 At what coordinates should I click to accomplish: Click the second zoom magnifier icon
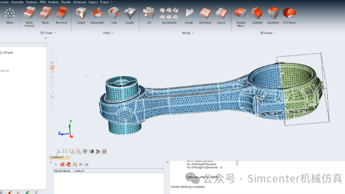pyautogui.click(x=78, y=151)
